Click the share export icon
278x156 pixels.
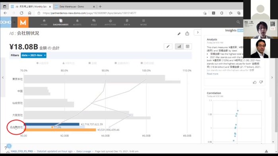[x=187, y=33]
